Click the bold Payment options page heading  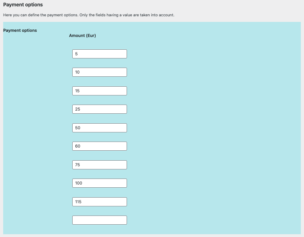pyautogui.click(x=23, y=5)
